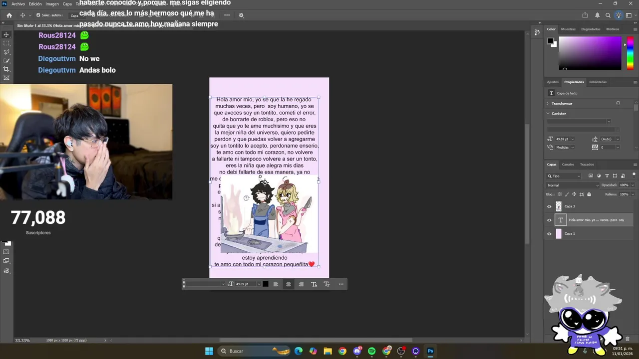Center-align text in contextual task bar
Image resolution: width=639 pixels, height=359 pixels.
(x=288, y=284)
